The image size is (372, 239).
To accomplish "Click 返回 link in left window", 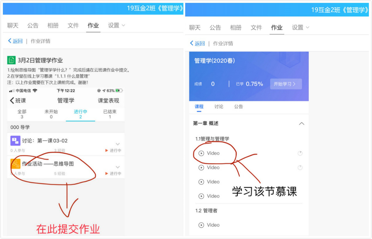I will (x=15, y=41).
